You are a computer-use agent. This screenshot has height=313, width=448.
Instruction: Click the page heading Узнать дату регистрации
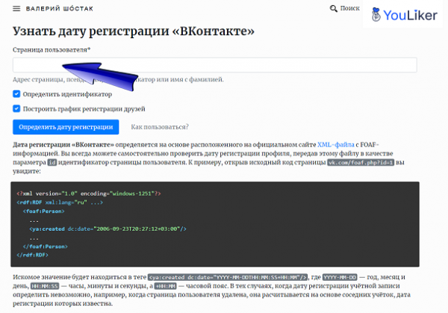pos(134,31)
